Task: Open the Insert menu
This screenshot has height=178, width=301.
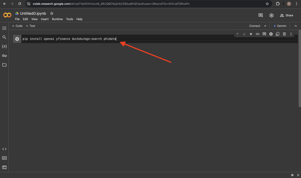Action: tap(44, 19)
